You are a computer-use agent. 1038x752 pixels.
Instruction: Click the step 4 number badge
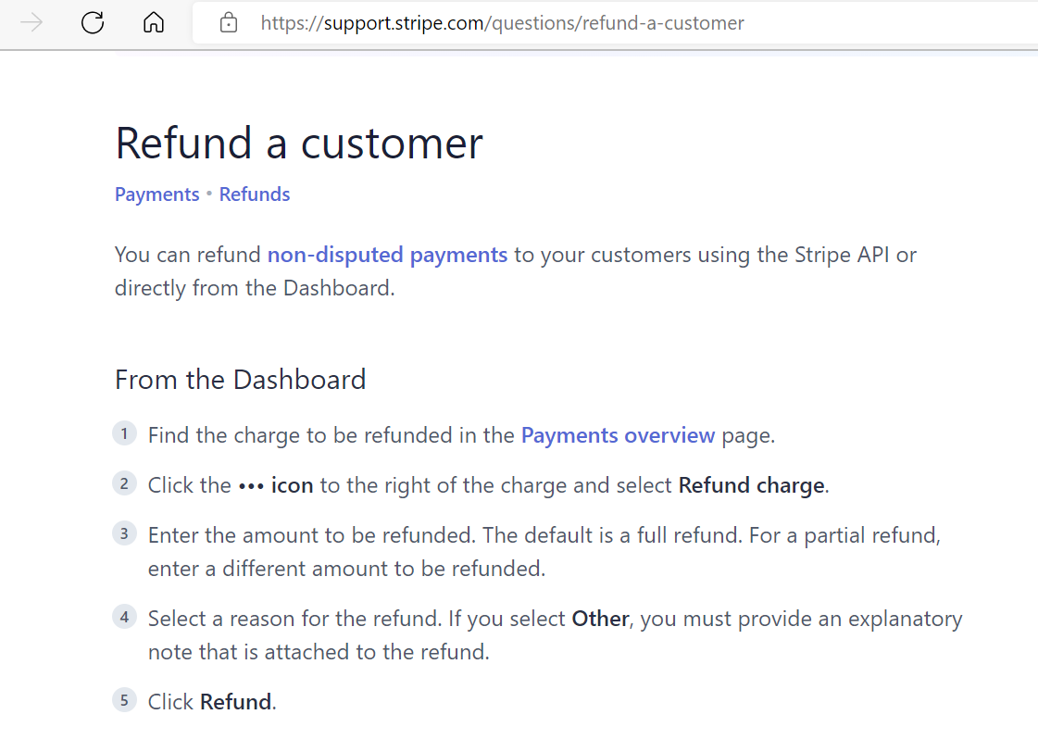[x=124, y=617]
